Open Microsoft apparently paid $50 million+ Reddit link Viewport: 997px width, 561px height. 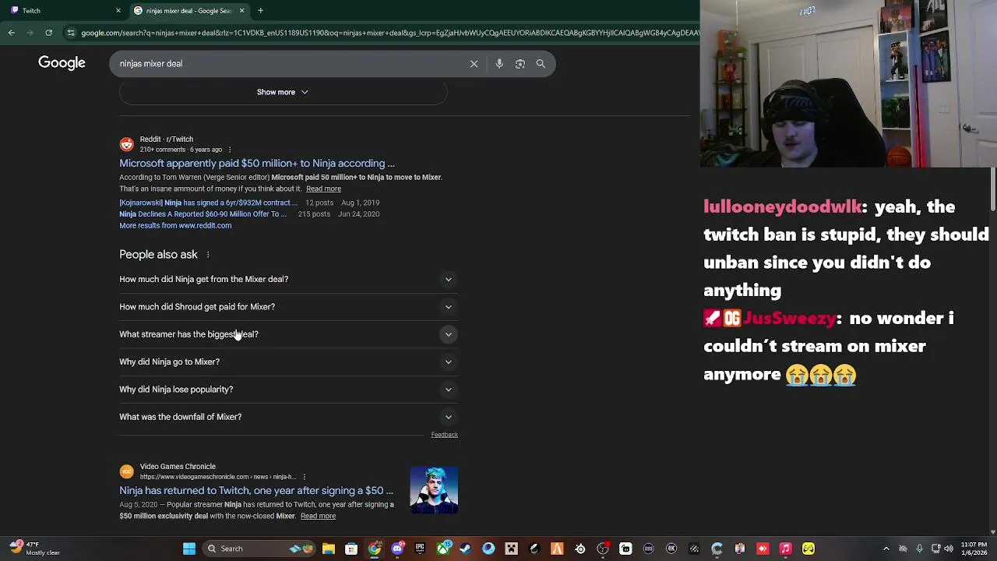click(x=257, y=164)
